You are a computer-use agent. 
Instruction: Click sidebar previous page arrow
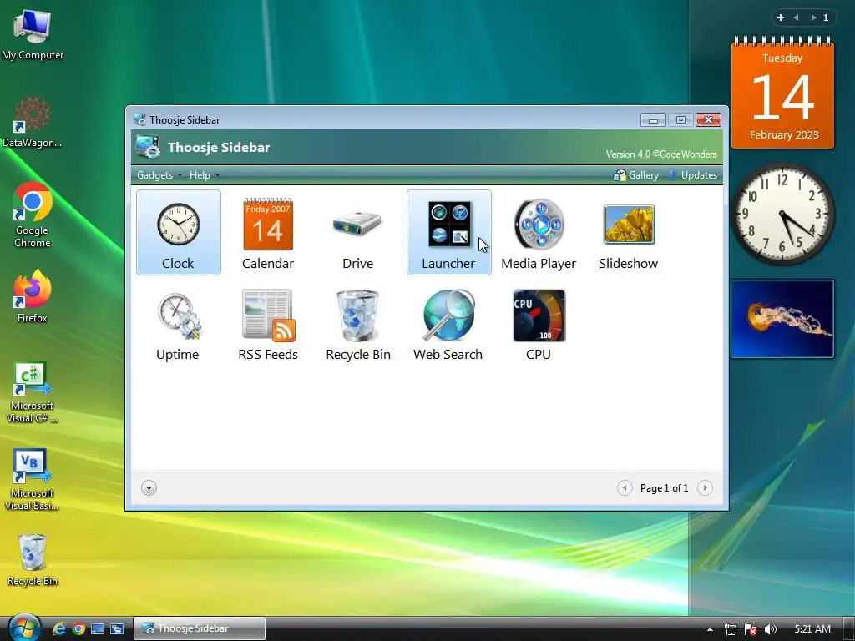pos(796,18)
